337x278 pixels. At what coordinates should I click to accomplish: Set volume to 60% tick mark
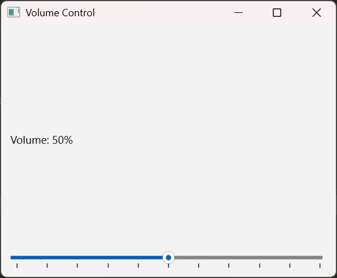tap(199, 266)
